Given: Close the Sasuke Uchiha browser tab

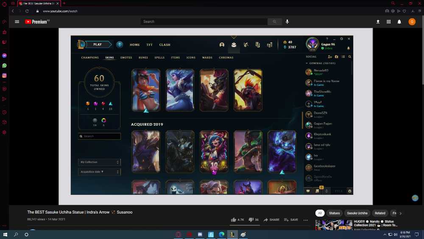Looking at the screenshot, I should click(x=58, y=3).
